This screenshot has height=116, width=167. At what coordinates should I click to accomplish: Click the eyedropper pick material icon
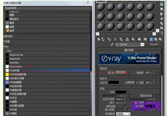pyautogui.click(x=112, y=44)
